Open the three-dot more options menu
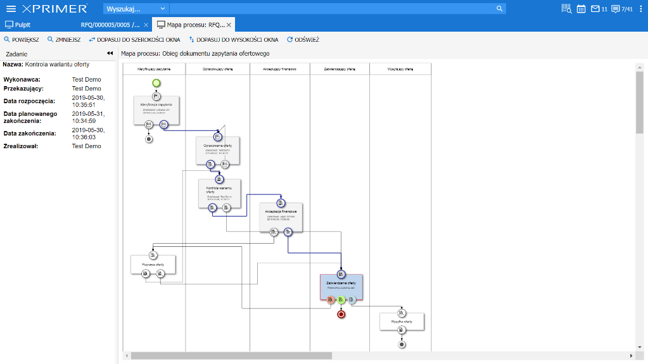648x364 pixels. point(640,9)
